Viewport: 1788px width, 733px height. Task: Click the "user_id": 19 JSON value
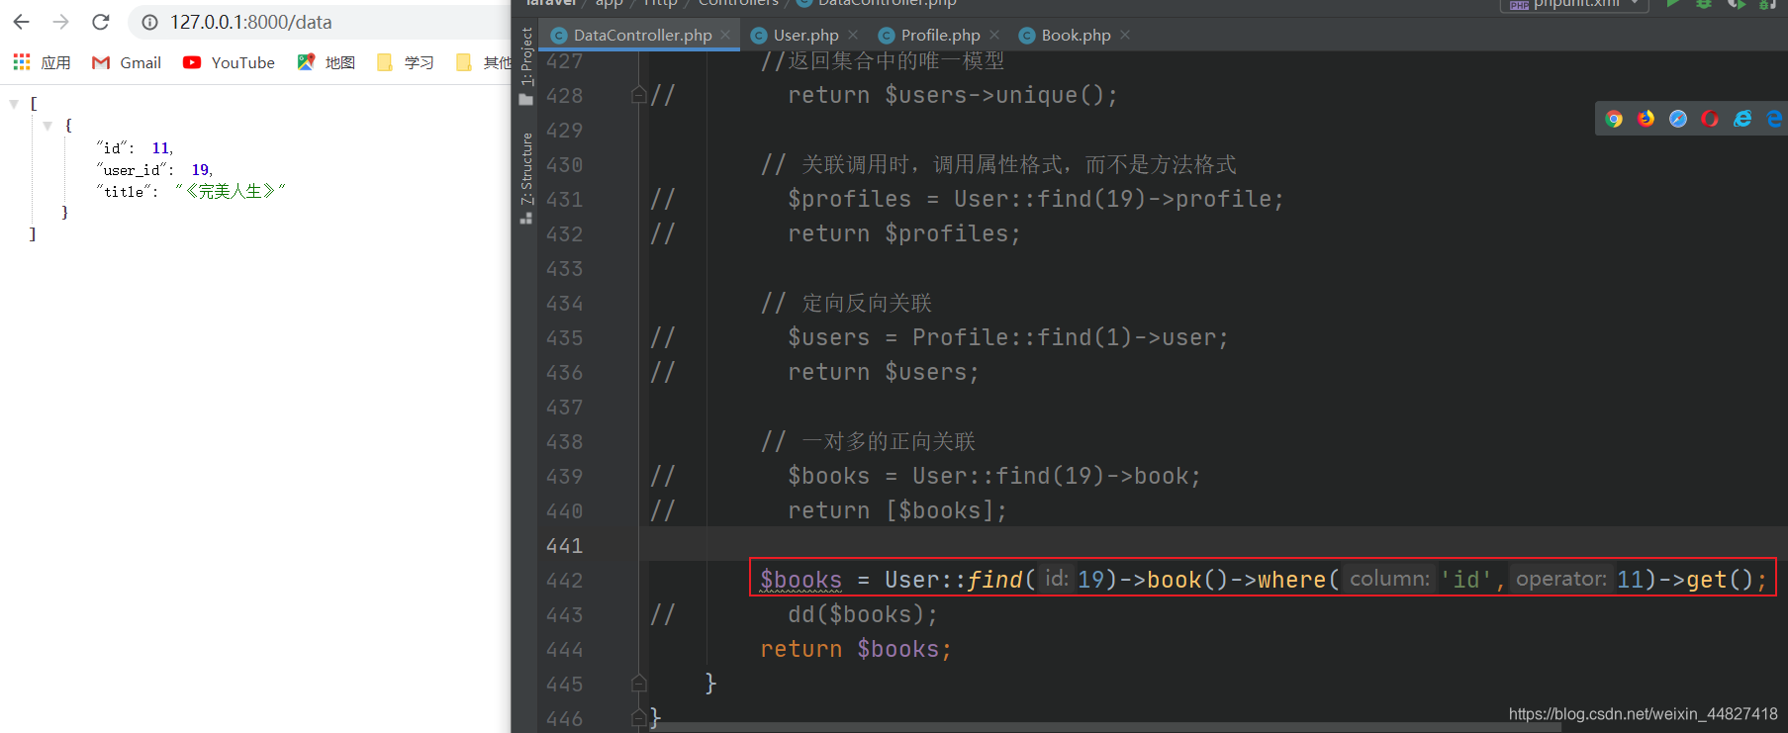[x=201, y=170]
